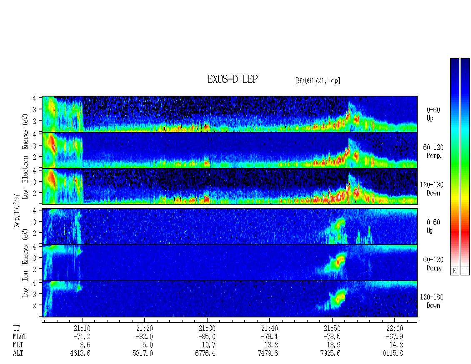
Task: Click the 21:30 UT tick label
Action: click(x=207, y=328)
